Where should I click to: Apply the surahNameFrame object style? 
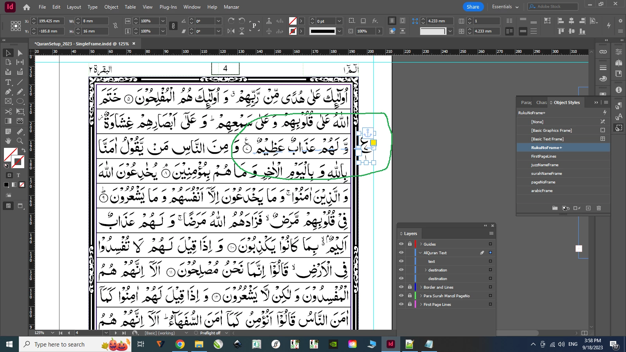pyautogui.click(x=546, y=174)
